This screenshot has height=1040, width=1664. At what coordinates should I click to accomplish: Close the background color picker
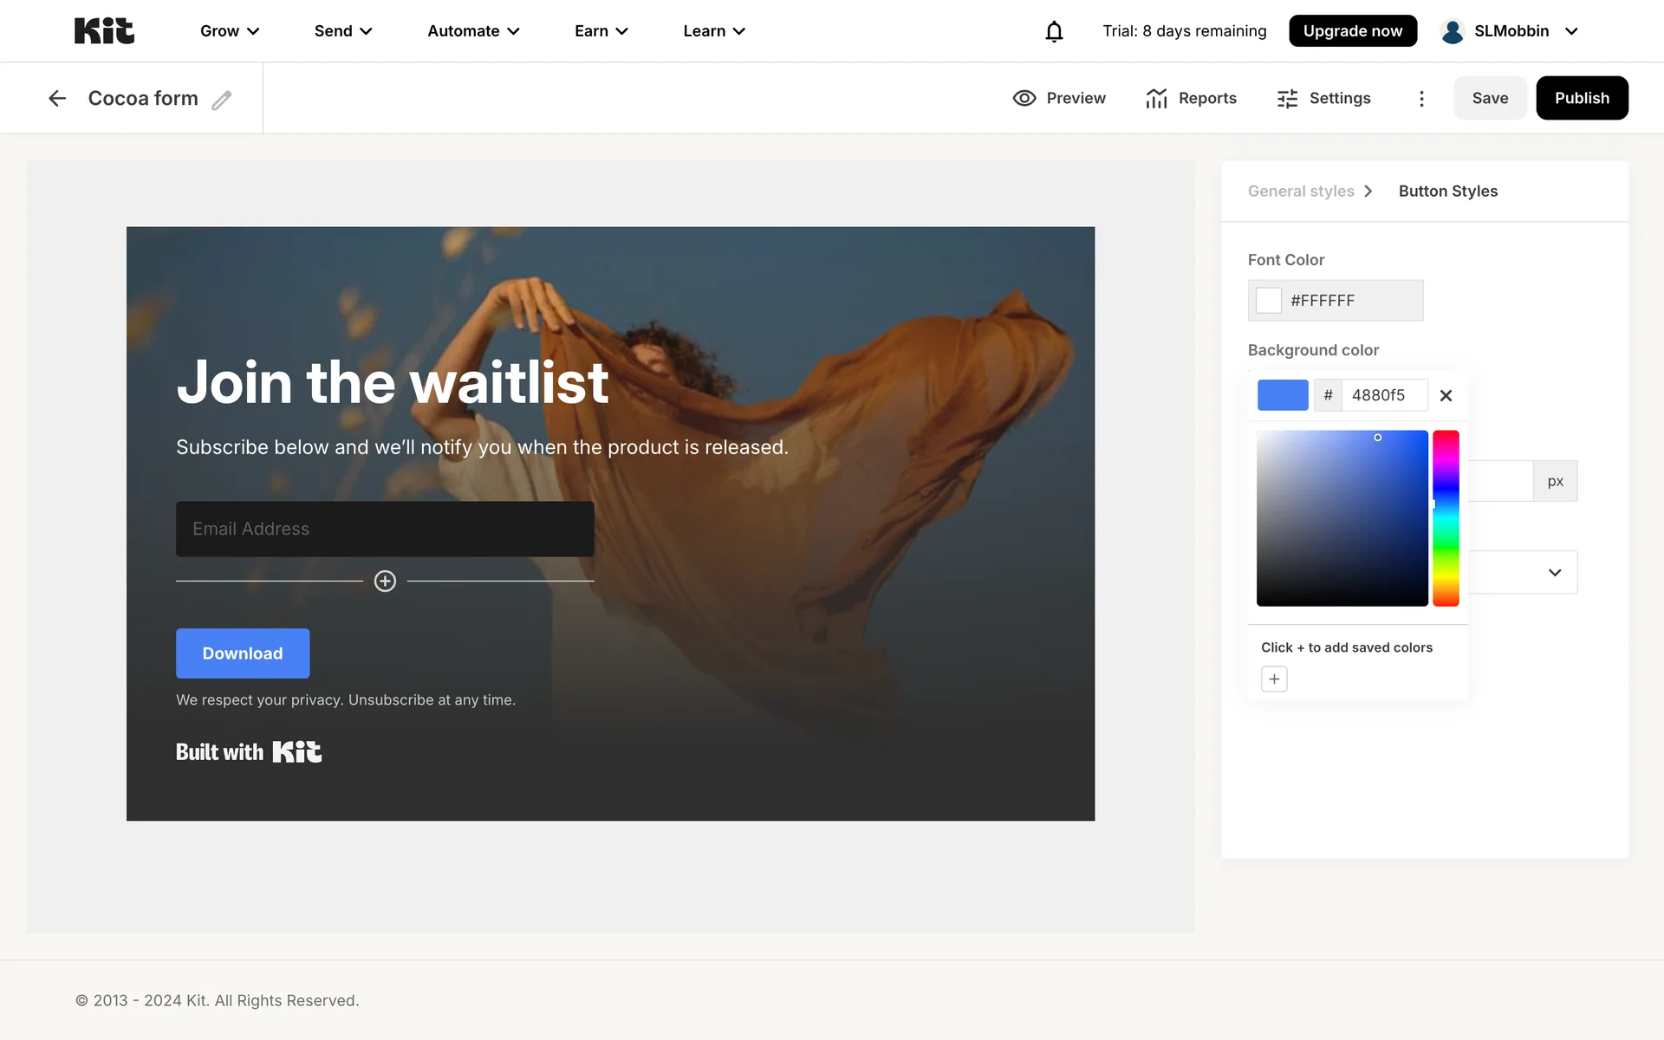[x=1446, y=395]
